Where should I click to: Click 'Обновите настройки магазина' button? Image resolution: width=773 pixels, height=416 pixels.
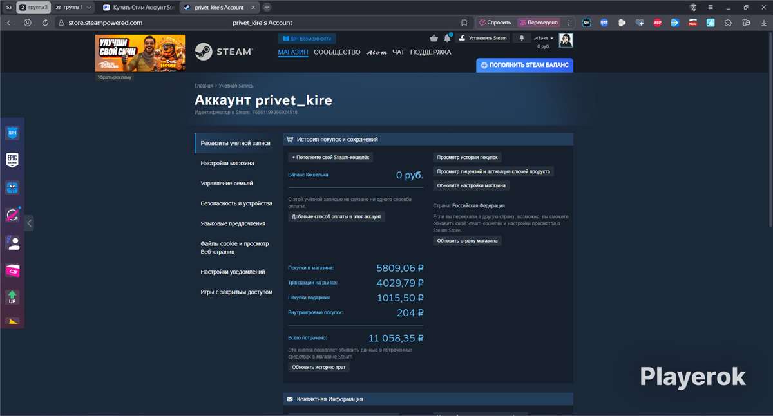tap(472, 185)
